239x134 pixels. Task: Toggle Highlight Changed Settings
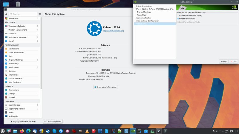coord(23,121)
